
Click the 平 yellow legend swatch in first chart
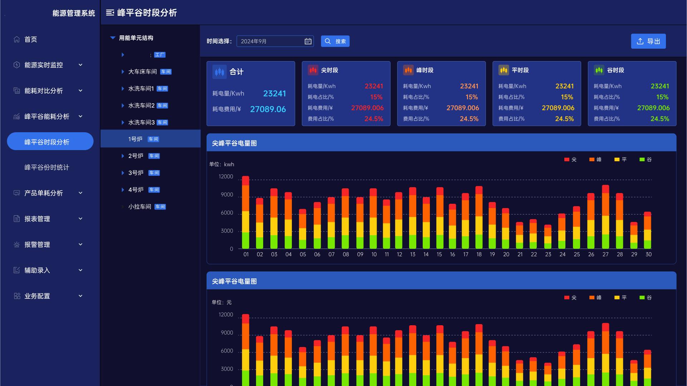617,159
